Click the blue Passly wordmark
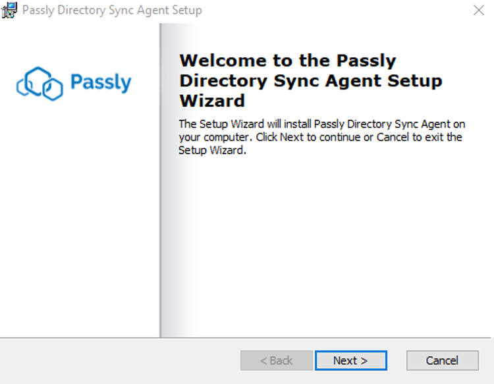The image size is (494, 384). coord(101,82)
